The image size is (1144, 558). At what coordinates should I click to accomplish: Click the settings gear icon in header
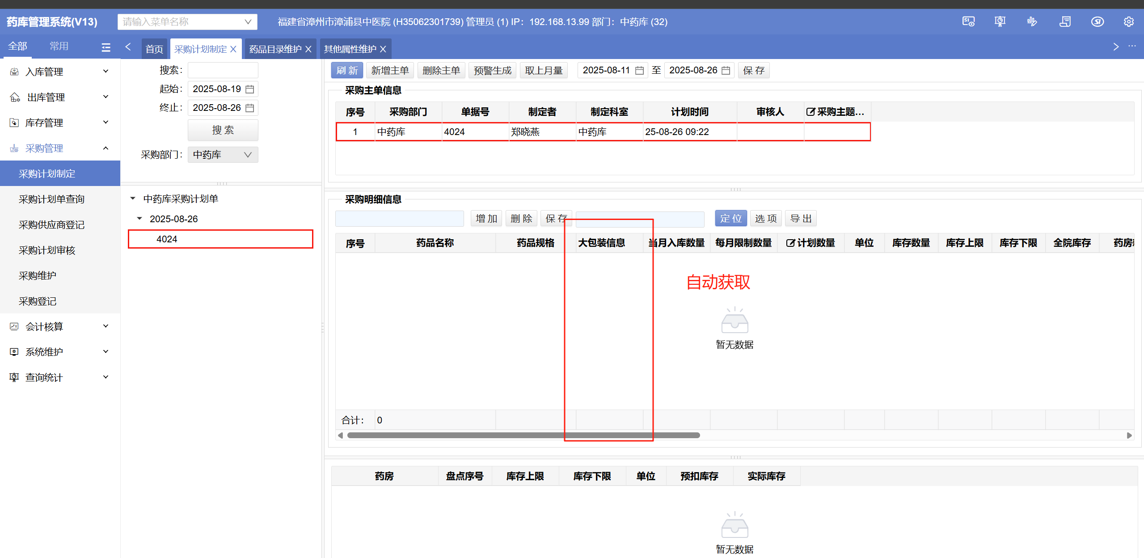click(1128, 22)
